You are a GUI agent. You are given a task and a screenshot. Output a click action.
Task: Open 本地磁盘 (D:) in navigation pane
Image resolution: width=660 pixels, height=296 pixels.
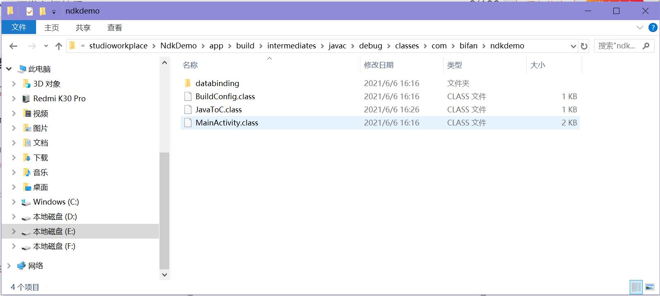coord(55,216)
